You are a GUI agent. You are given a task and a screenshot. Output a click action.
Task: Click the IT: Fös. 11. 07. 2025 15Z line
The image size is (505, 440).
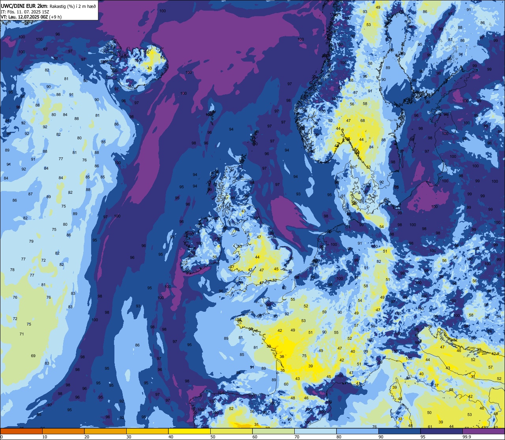(x=24, y=11)
